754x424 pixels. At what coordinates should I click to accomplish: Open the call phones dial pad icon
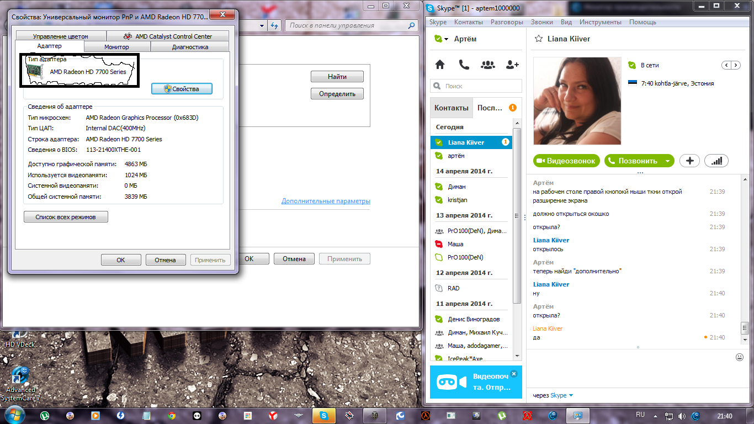click(x=464, y=65)
